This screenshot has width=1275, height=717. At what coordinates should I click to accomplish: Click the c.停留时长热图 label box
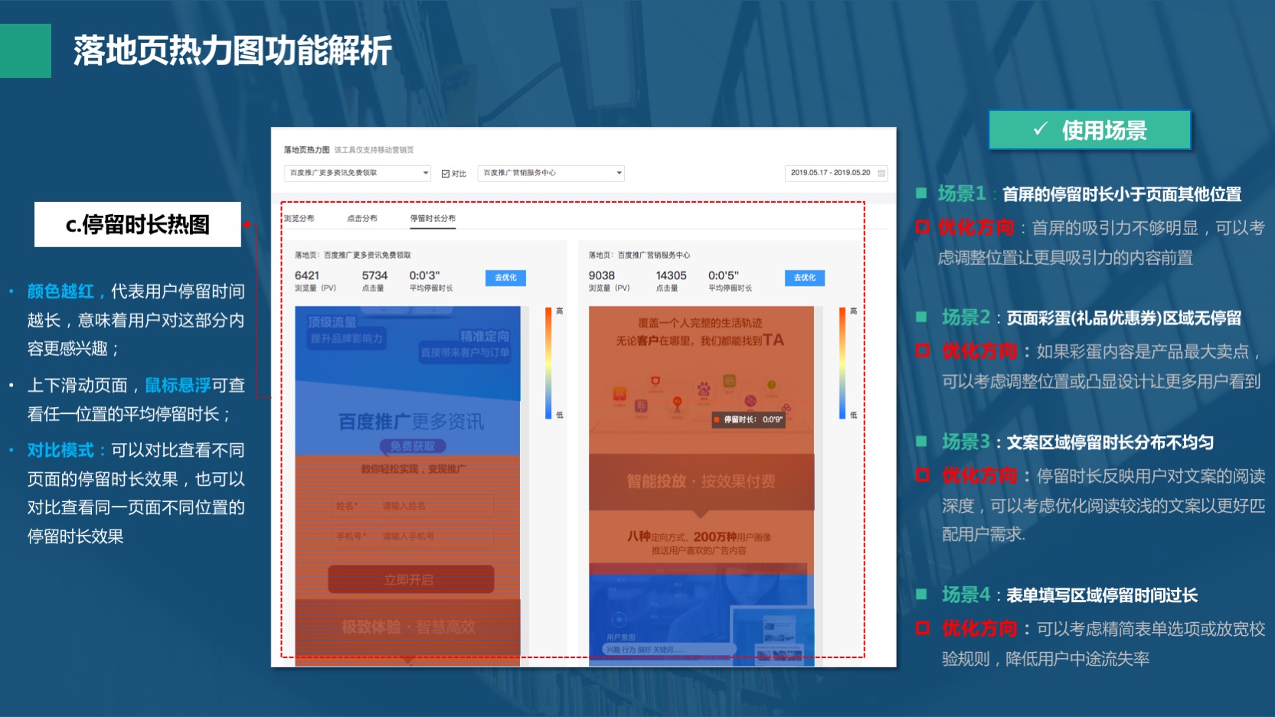coord(138,224)
